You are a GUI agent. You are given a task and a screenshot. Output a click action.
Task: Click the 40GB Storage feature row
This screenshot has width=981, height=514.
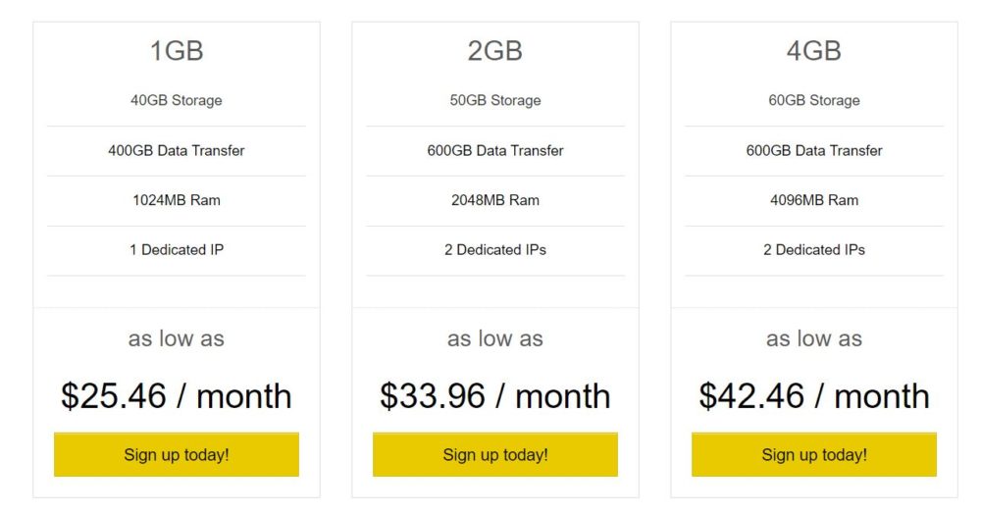[x=177, y=101]
